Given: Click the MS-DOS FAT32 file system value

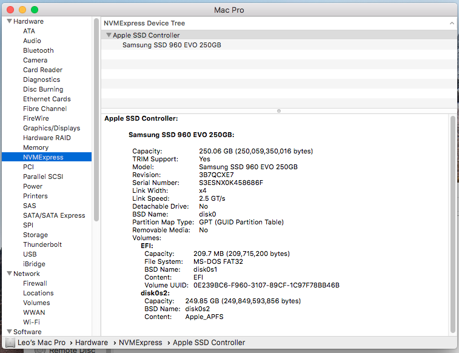Looking at the screenshot, I should coord(218,261).
